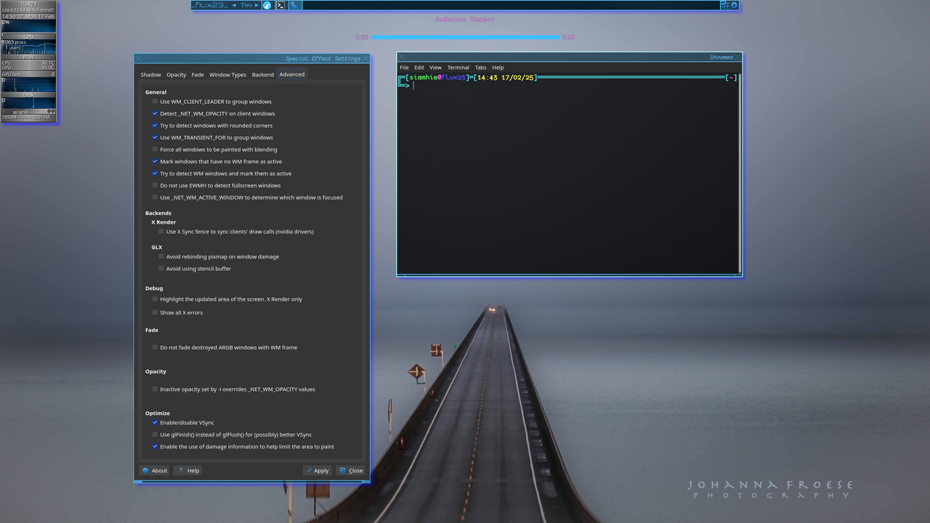Open the Tabs menu in the terminal
930x523 pixels.
[x=480, y=68]
